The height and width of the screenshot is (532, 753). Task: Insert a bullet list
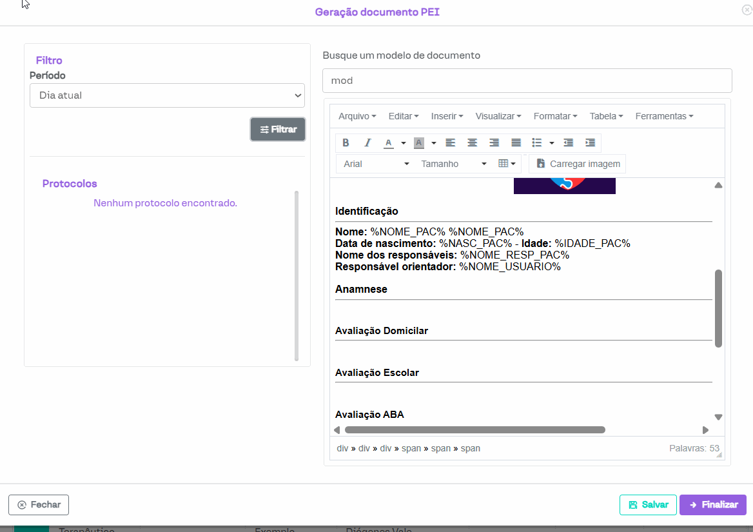click(x=537, y=143)
